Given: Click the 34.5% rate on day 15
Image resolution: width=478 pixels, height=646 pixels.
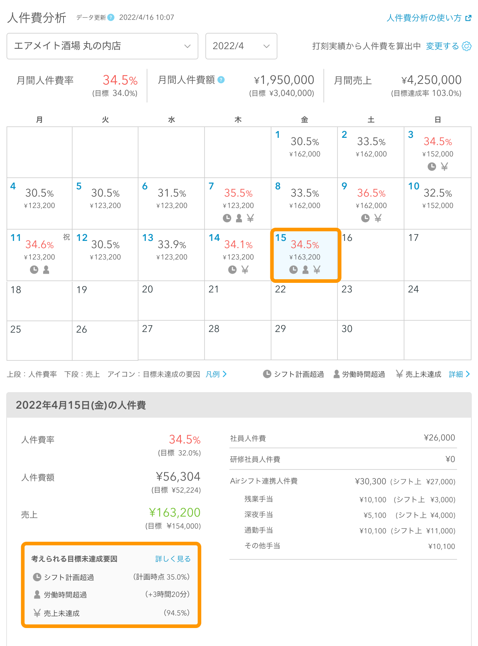Looking at the screenshot, I should click(x=305, y=244).
